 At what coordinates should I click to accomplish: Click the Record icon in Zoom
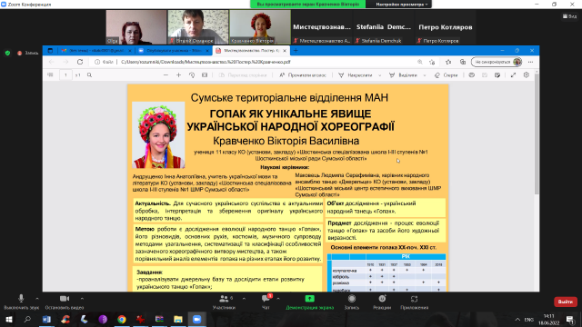[352, 299]
